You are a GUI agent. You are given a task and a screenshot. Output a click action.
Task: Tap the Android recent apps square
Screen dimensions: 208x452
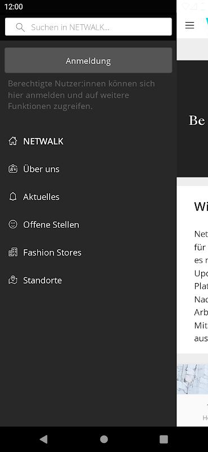[x=163, y=439]
